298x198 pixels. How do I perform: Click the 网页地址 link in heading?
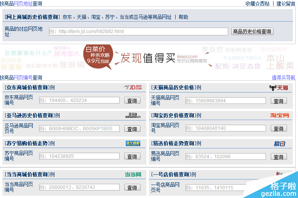pyautogui.click(x=23, y=4)
